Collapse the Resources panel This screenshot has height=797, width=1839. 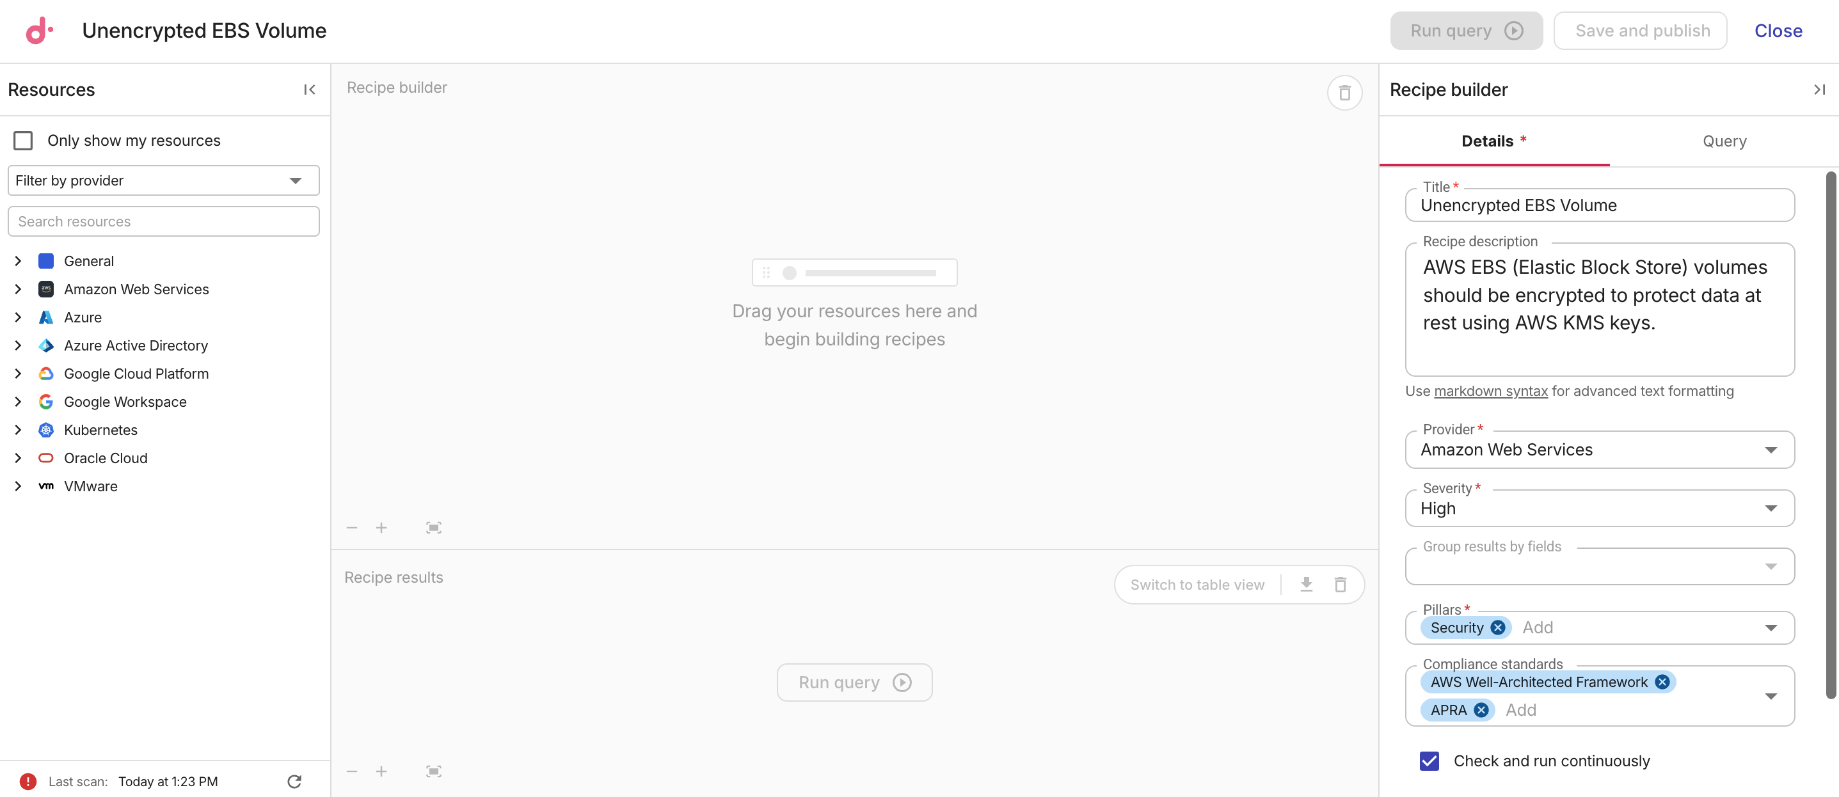click(x=309, y=89)
